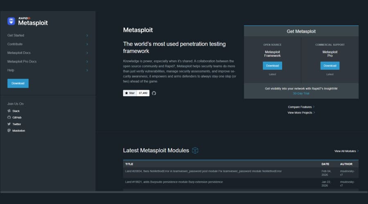Open the Mastodon icon in sidebar
The image size is (368, 204).
tap(9, 131)
